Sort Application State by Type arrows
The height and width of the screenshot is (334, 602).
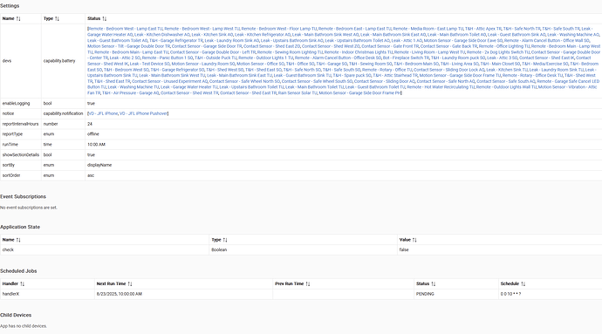pyautogui.click(x=225, y=240)
